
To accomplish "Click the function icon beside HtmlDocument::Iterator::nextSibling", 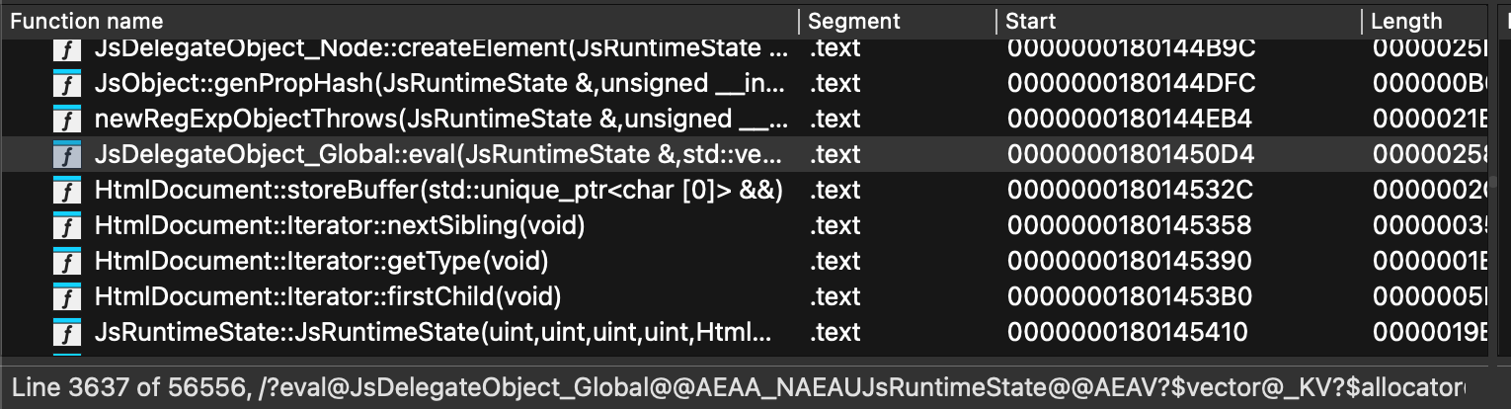I will [66, 226].
